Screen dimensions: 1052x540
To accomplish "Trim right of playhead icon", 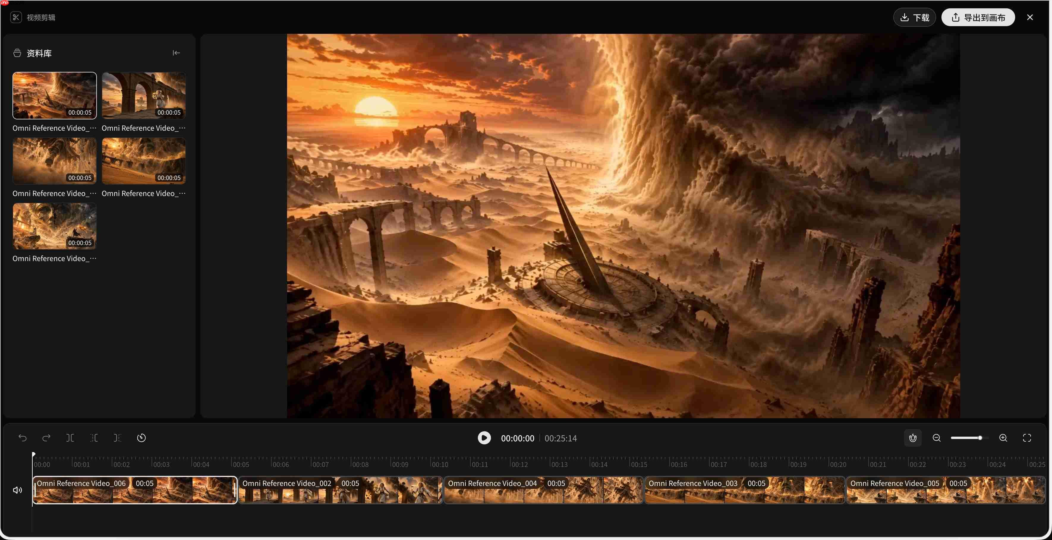I will click(x=118, y=438).
